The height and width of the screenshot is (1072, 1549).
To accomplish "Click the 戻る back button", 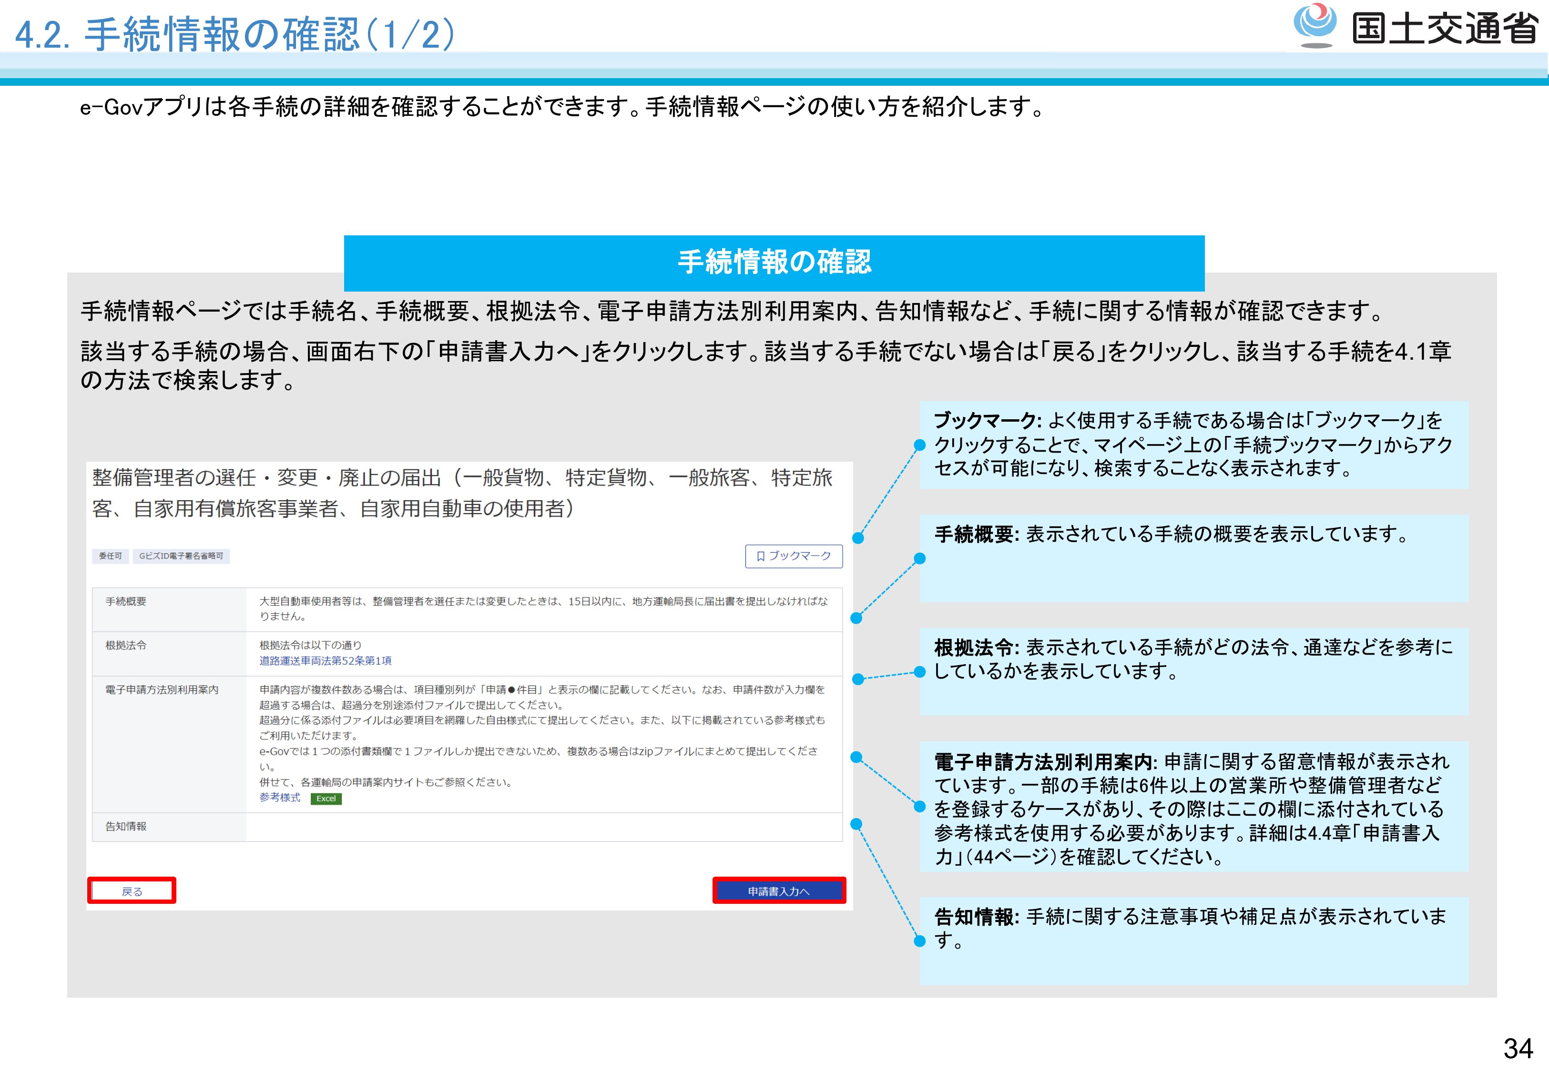I will [132, 890].
